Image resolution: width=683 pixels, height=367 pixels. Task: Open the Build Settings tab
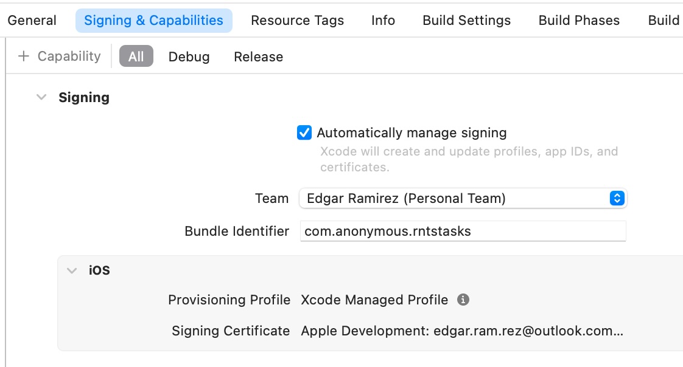[466, 20]
